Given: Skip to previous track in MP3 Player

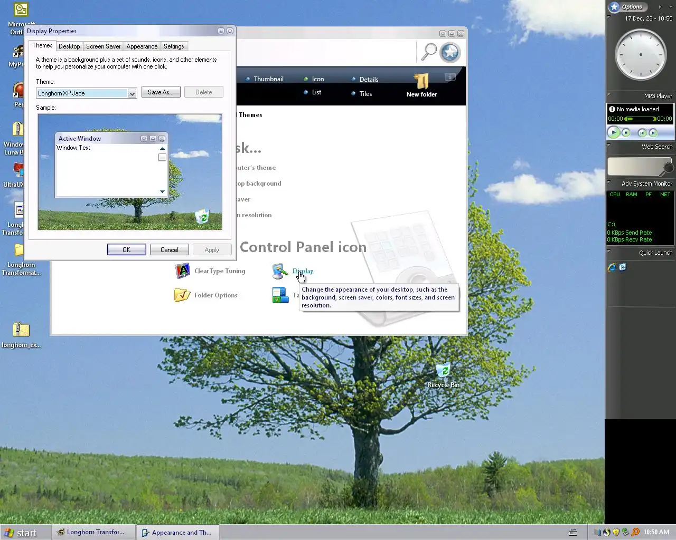Looking at the screenshot, I should [x=642, y=133].
